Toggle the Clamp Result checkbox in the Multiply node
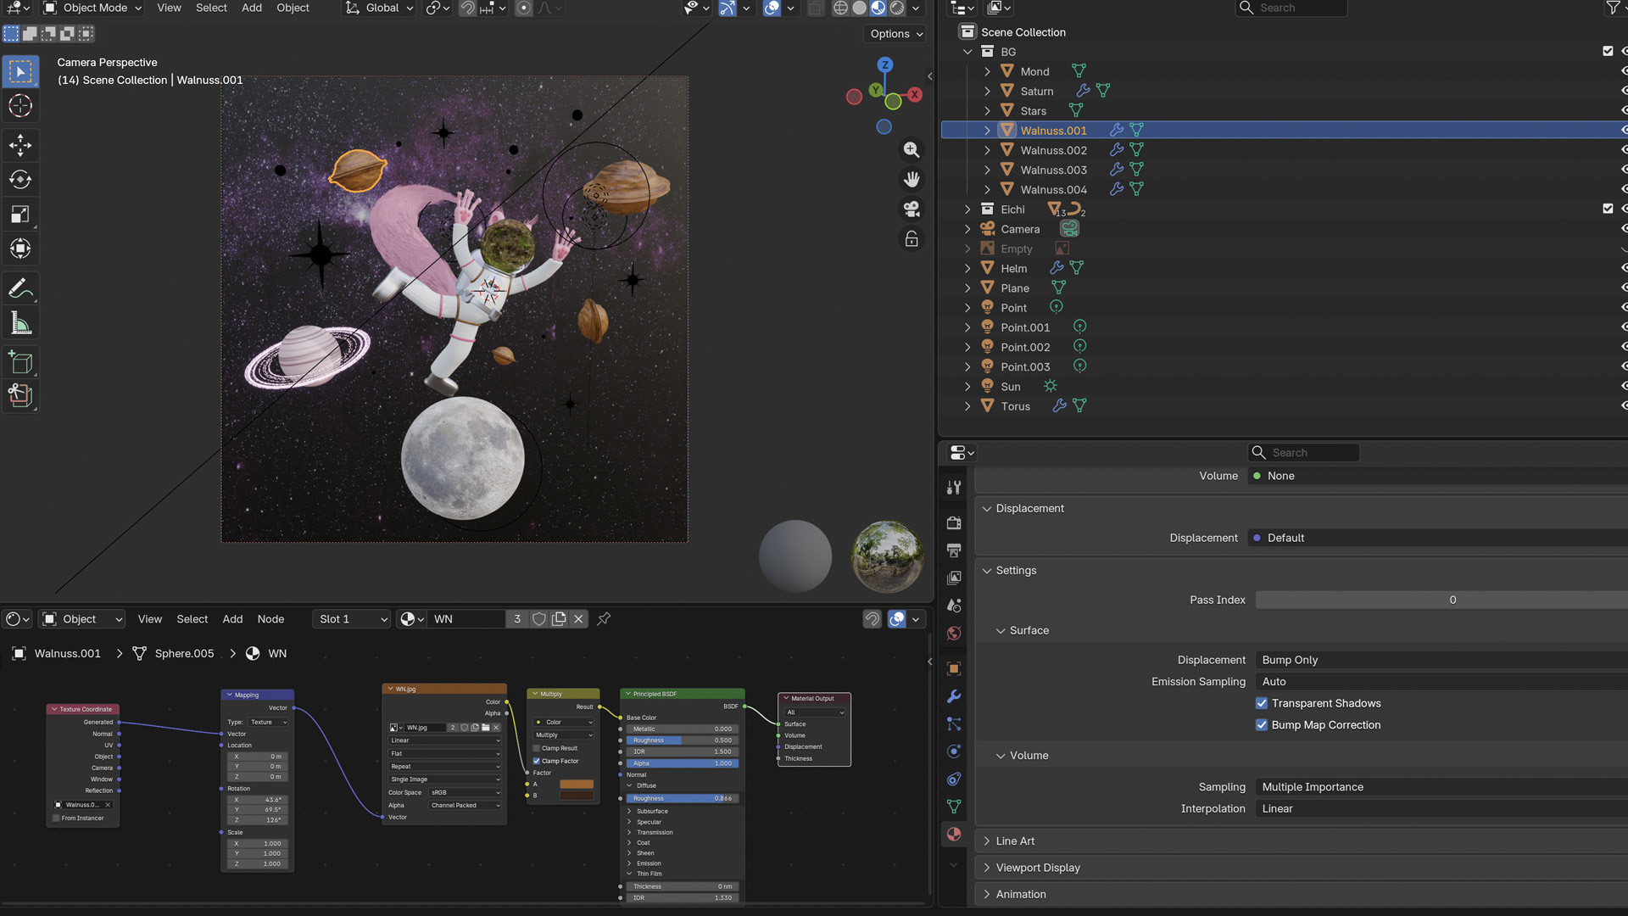The height and width of the screenshot is (916, 1628). [537, 748]
